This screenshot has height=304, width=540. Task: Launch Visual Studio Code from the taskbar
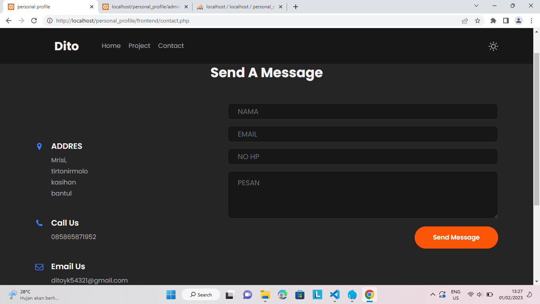coord(334,294)
